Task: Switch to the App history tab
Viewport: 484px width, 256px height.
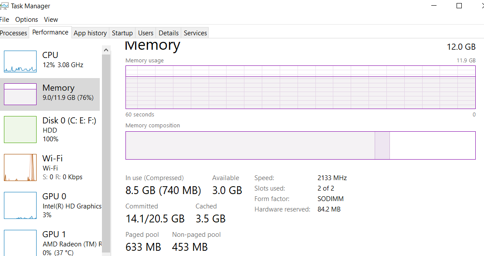Action: (90, 33)
